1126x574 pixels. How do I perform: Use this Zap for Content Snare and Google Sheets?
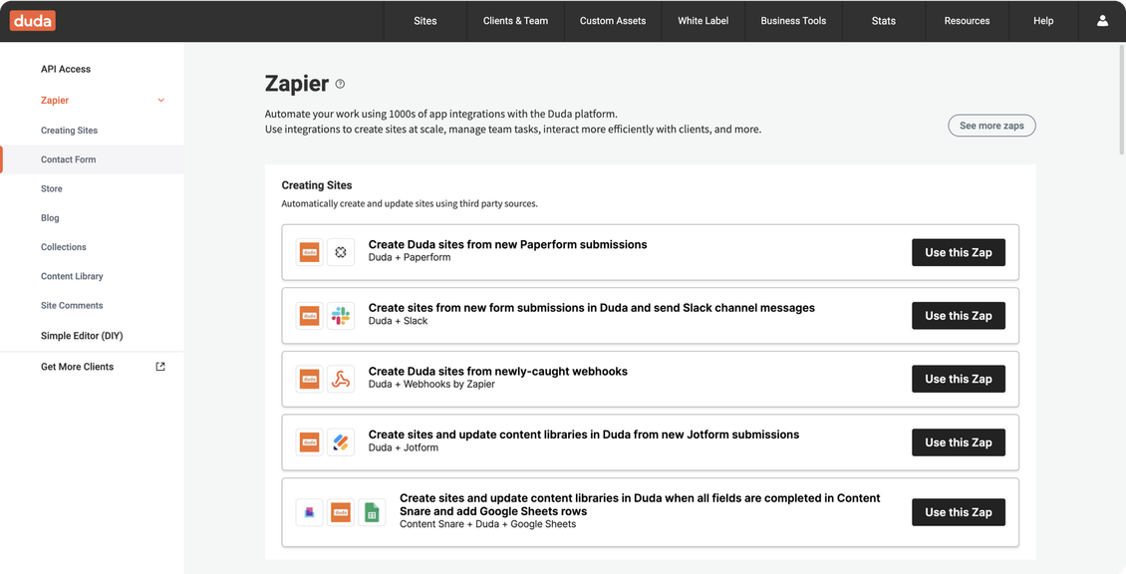[x=958, y=512]
